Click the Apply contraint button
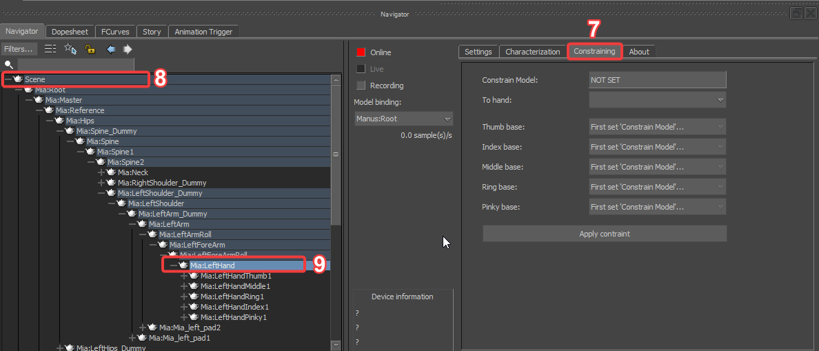The width and height of the screenshot is (819, 351). coord(604,234)
